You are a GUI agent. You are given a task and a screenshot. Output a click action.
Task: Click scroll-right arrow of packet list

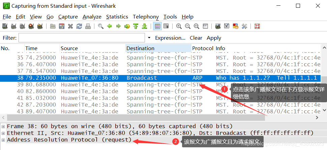pos(317,118)
